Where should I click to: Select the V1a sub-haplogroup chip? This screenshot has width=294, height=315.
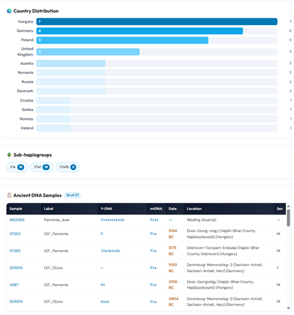(17, 167)
